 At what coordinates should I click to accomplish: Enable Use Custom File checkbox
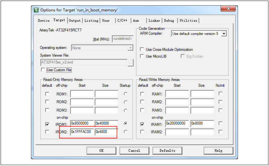[43, 70]
